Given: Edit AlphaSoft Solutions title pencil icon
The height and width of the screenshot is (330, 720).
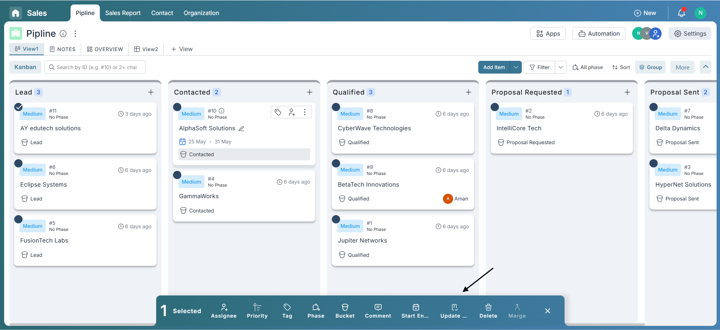Looking at the screenshot, I should click(x=241, y=128).
